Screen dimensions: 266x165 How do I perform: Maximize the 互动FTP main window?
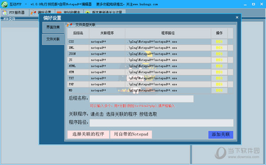click(x=254, y=4)
